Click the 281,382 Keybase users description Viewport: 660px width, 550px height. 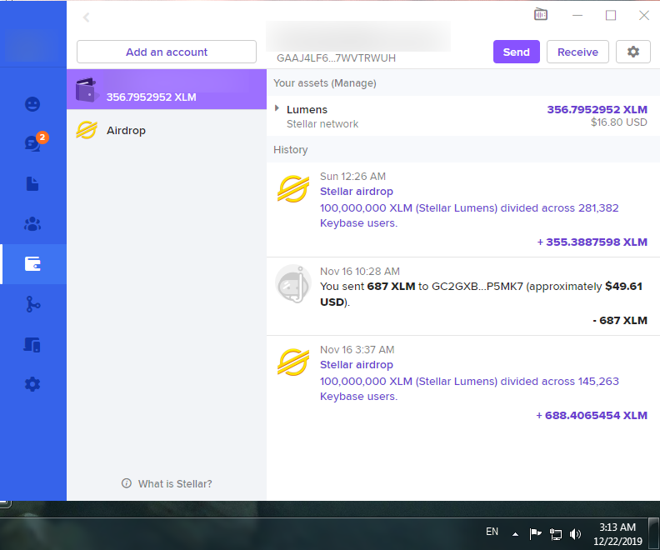pyautogui.click(x=469, y=216)
